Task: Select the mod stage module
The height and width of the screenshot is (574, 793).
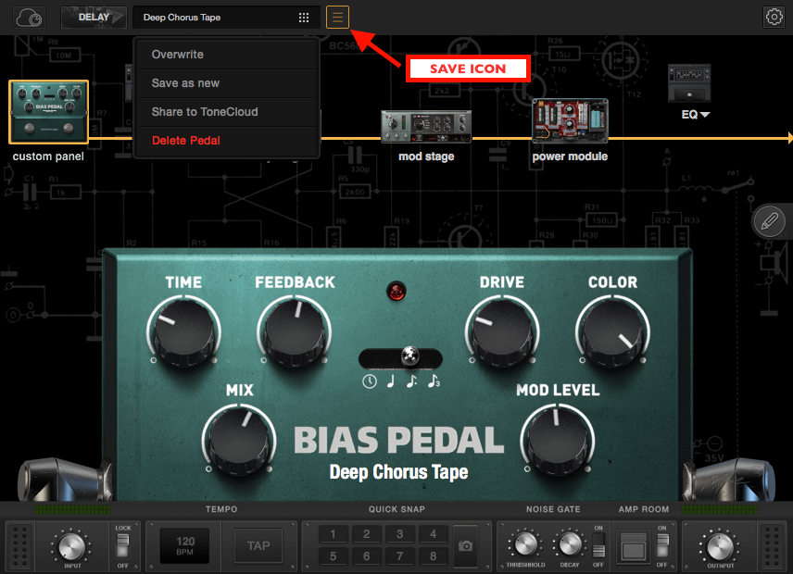Action: [x=426, y=126]
